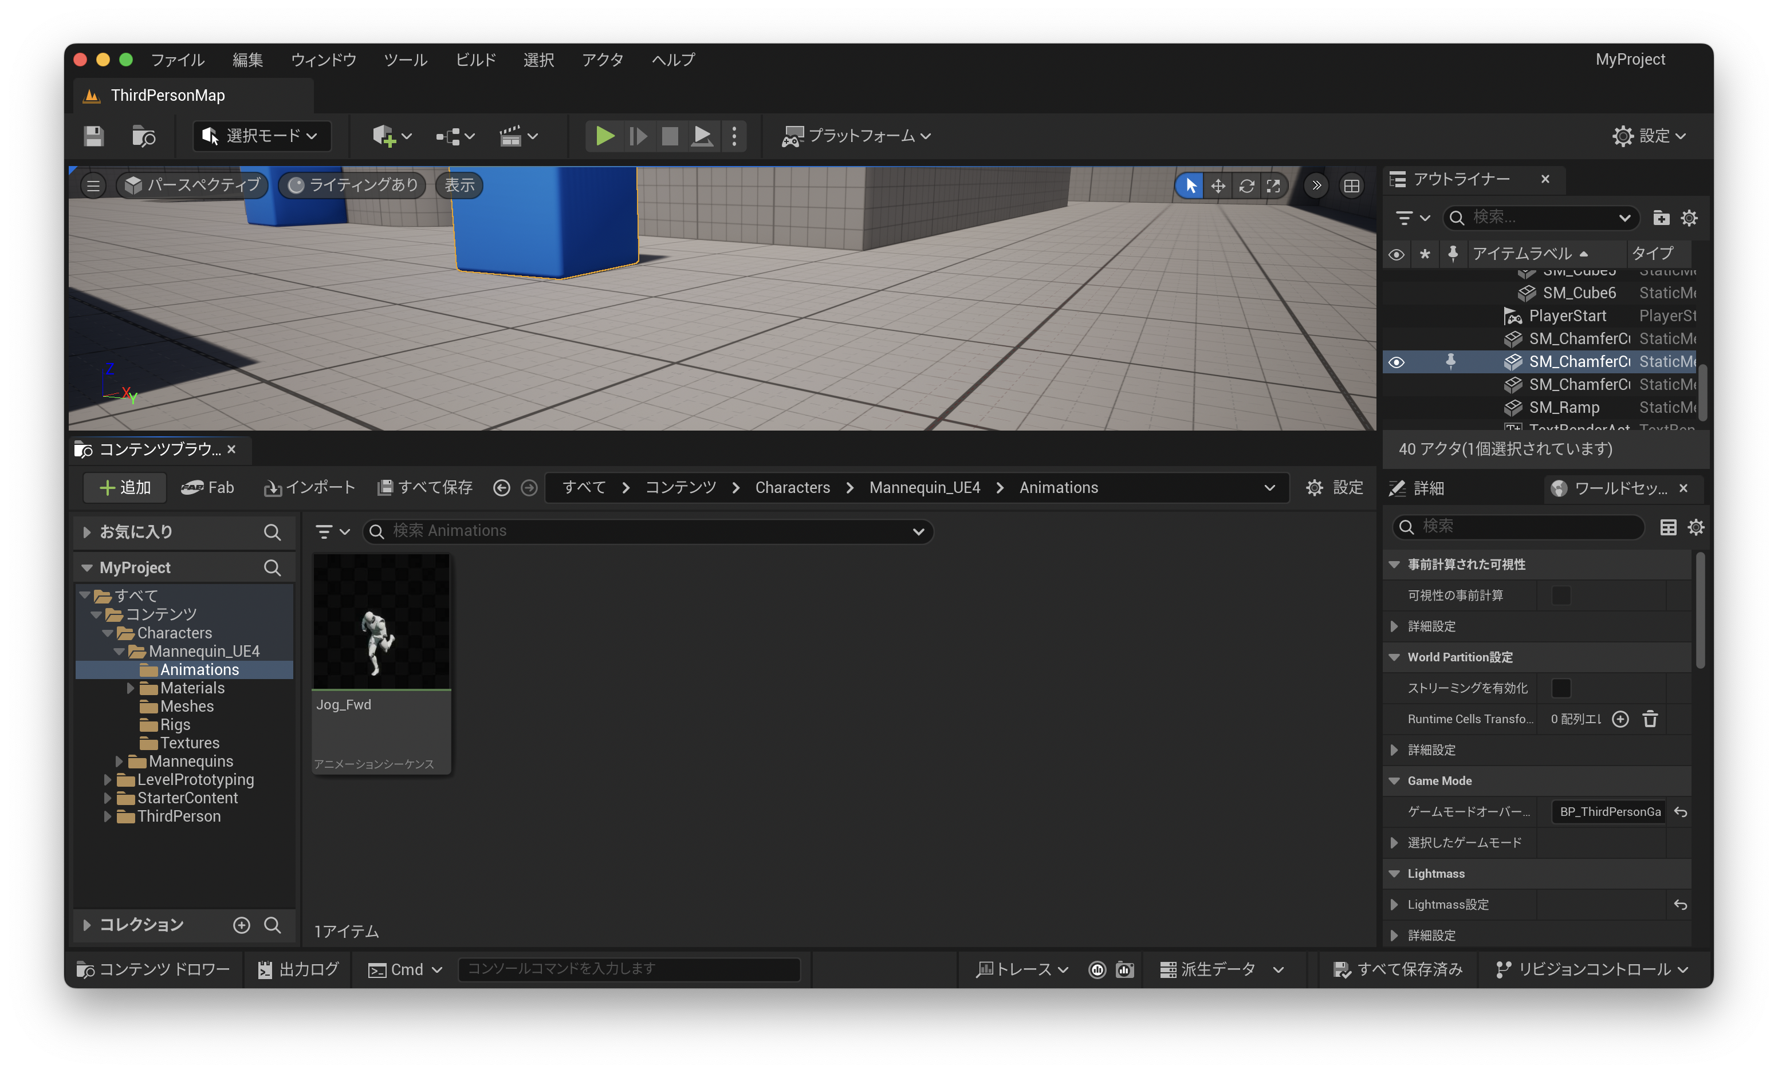Open the viewport hamburger options menu
Image resolution: width=1778 pixels, height=1073 pixels.
coord(93,186)
